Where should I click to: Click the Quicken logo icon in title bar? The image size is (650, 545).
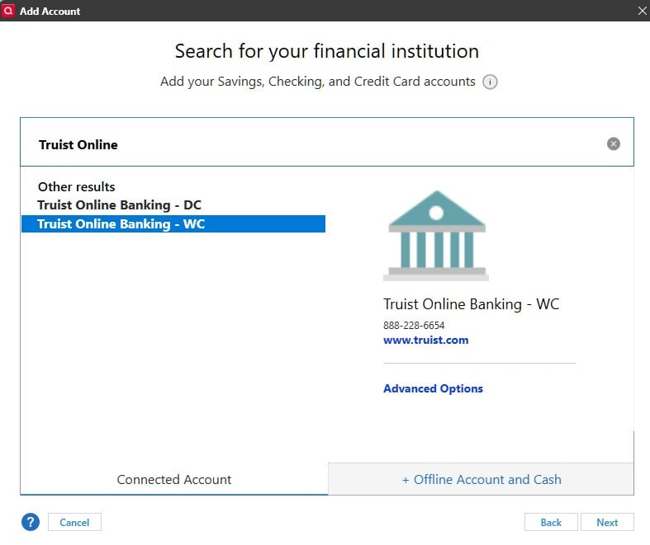click(8, 11)
